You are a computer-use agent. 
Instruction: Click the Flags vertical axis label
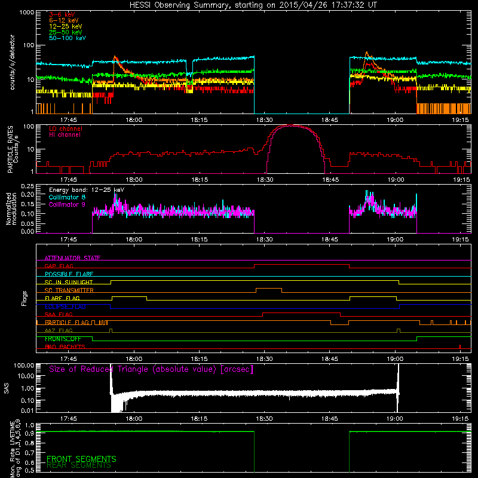(24, 298)
